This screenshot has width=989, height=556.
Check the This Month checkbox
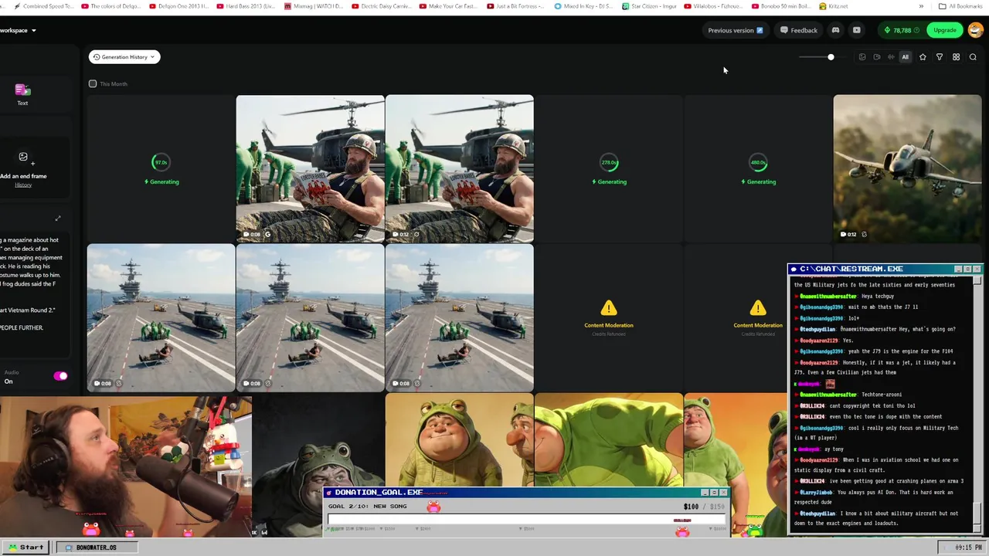[93, 83]
